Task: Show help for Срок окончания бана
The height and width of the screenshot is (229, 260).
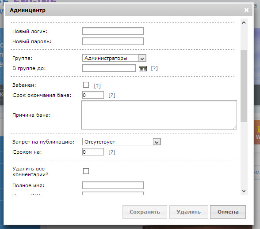Action: 112,95
